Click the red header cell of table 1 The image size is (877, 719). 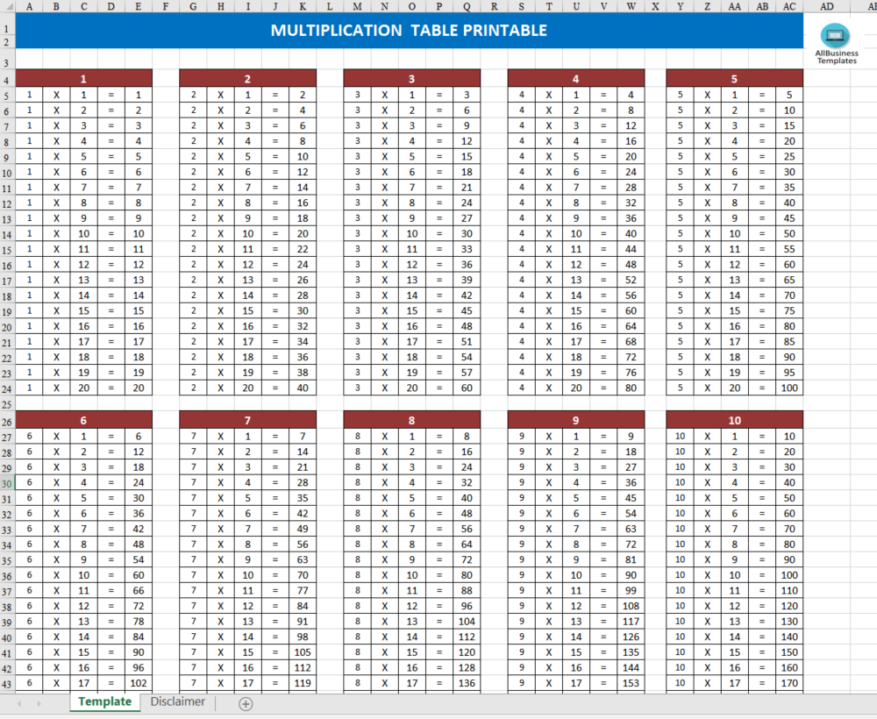point(83,78)
